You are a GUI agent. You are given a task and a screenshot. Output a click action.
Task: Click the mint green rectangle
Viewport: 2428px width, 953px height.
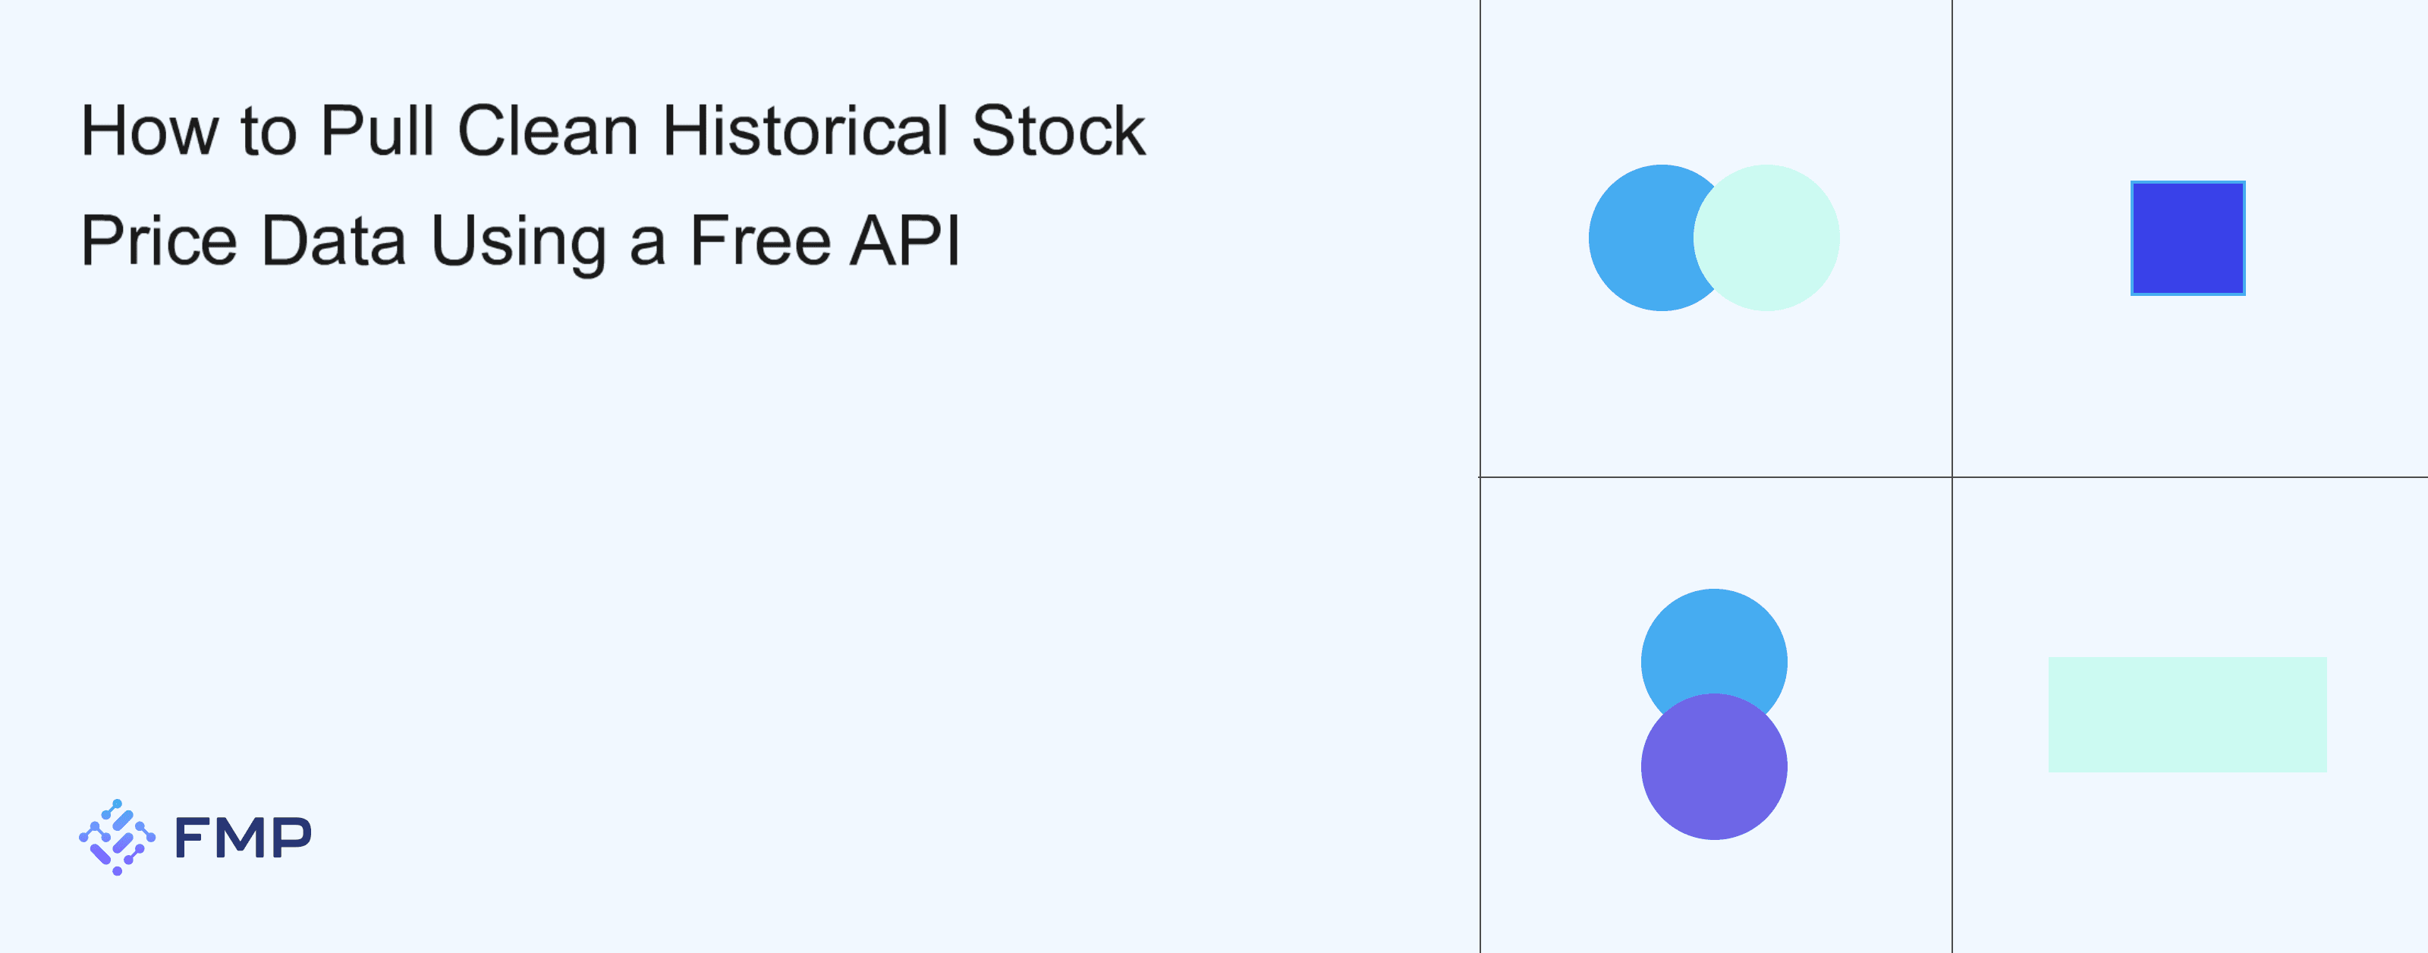[x=2187, y=715]
